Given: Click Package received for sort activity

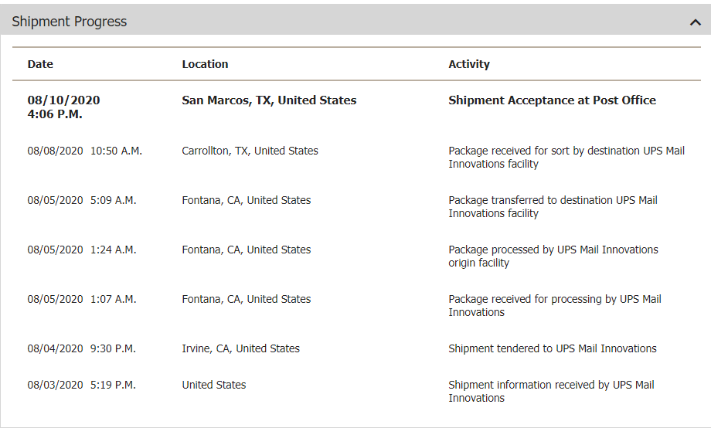Looking at the screenshot, I should 566,157.
